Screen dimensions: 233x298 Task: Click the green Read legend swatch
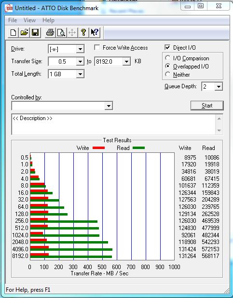(138, 148)
